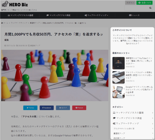Expand ウェブマーケティング dropdown in navigation bar
Screen dimensions: 155x140
tap(96, 15)
